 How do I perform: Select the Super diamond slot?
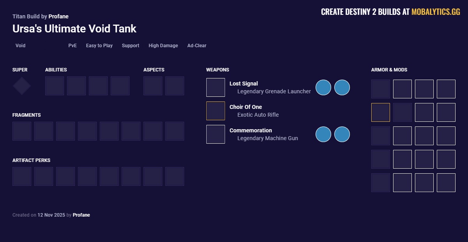click(21, 85)
